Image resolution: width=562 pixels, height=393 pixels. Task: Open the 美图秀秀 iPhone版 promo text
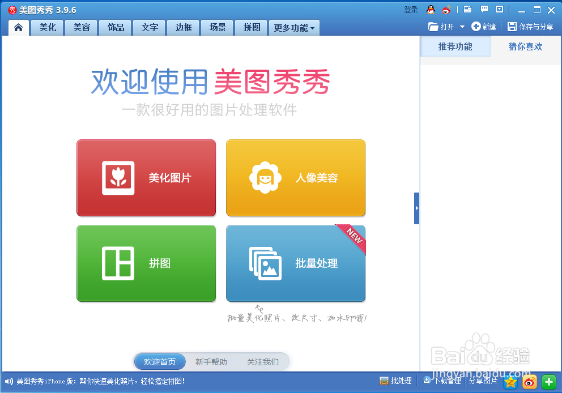101,381
